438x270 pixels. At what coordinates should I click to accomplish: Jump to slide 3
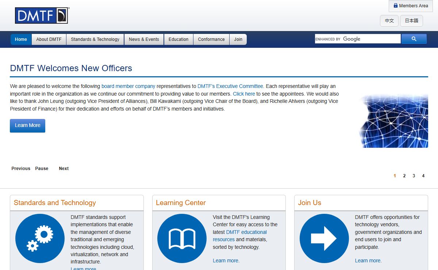414,176
